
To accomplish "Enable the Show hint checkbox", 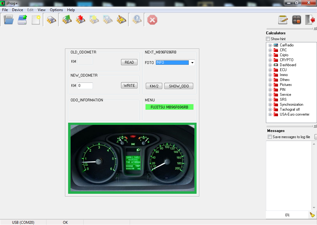I will pos(268,39).
